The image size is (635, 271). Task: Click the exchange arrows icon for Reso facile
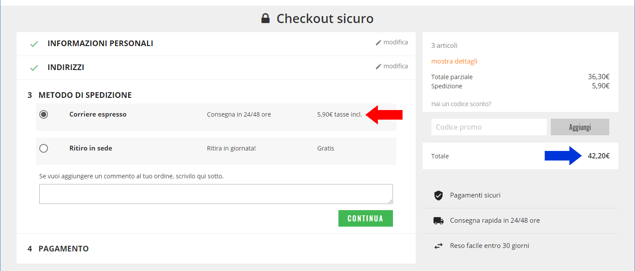pyautogui.click(x=438, y=246)
